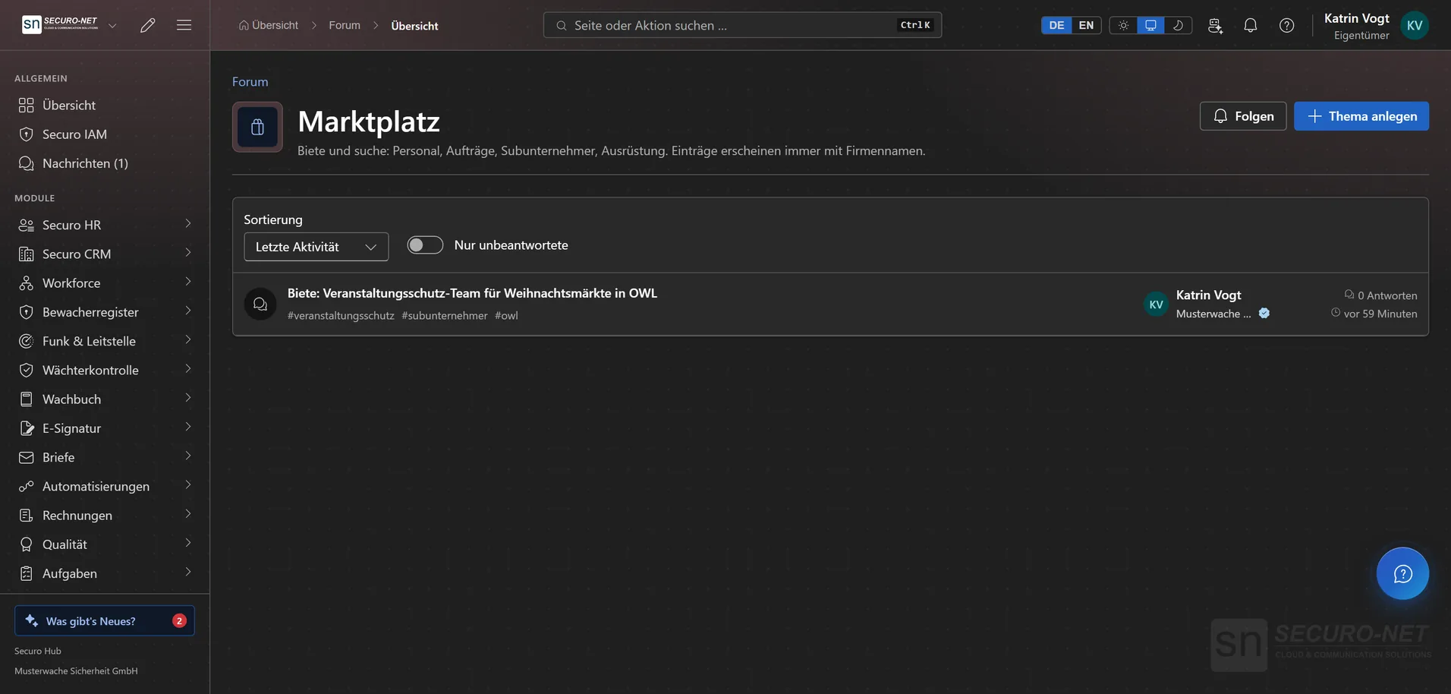1451x694 pixels.
Task: Expand the Workforce module
Action: (105, 282)
